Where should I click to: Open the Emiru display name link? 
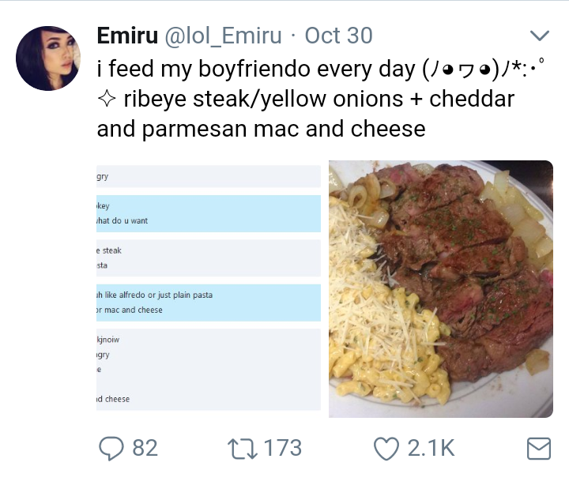click(126, 36)
